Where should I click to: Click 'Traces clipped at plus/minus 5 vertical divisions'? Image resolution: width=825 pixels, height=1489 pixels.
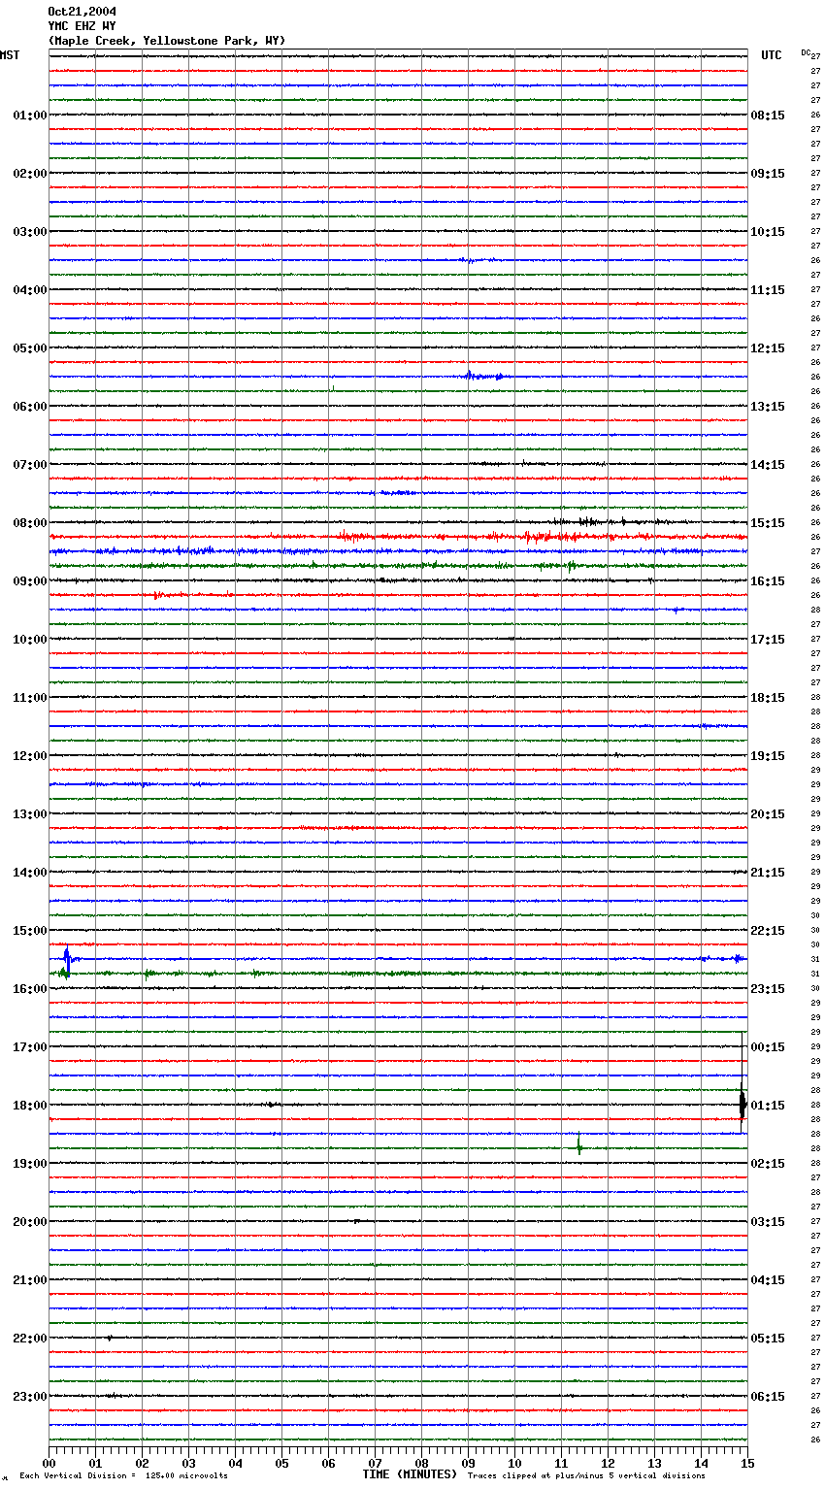tap(586, 1475)
